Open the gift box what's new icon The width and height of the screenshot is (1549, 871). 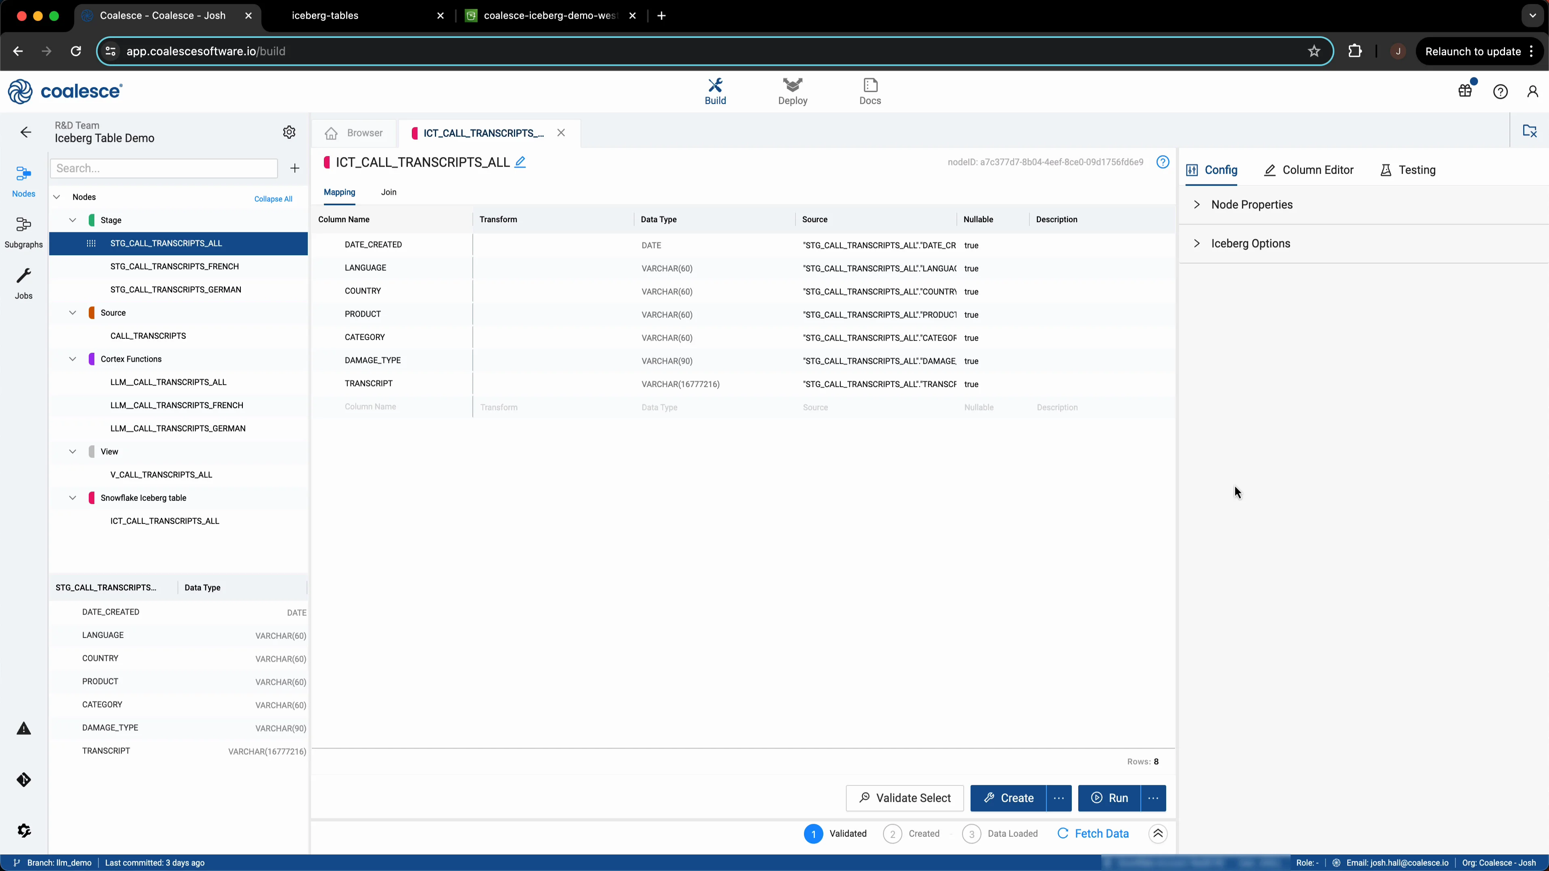click(1465, 91)
